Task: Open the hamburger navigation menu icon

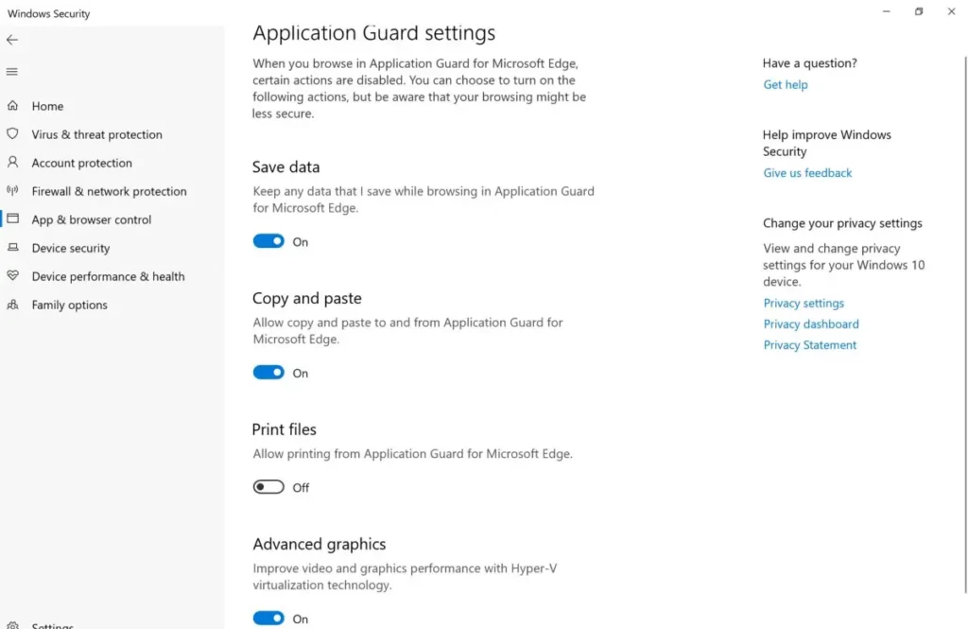Action: pos(11,72)
